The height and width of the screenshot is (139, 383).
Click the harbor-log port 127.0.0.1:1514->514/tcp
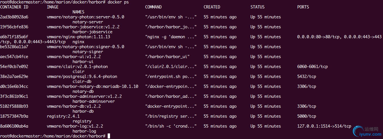[x=324, y=126]
